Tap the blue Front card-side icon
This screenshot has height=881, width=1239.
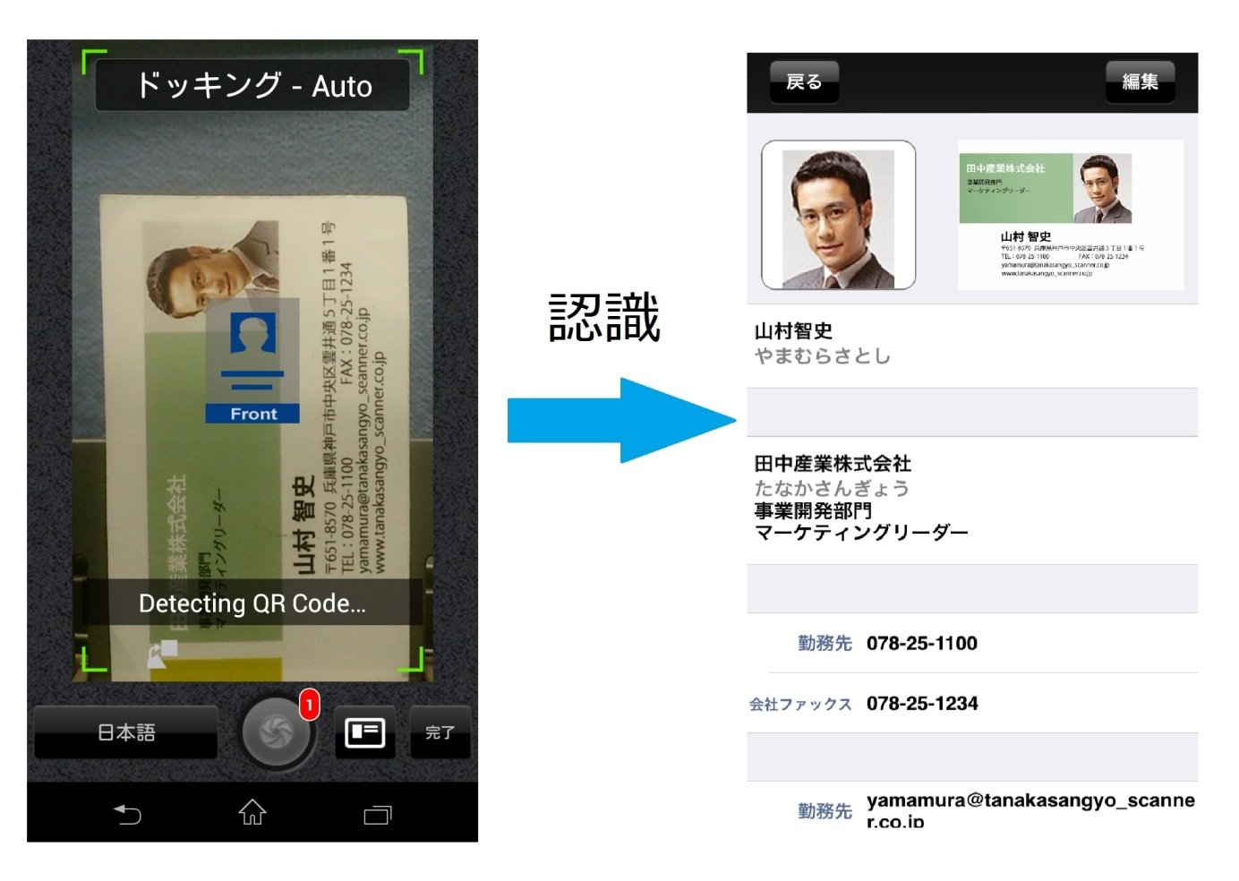pyautogui.click(x=252, y=363)
